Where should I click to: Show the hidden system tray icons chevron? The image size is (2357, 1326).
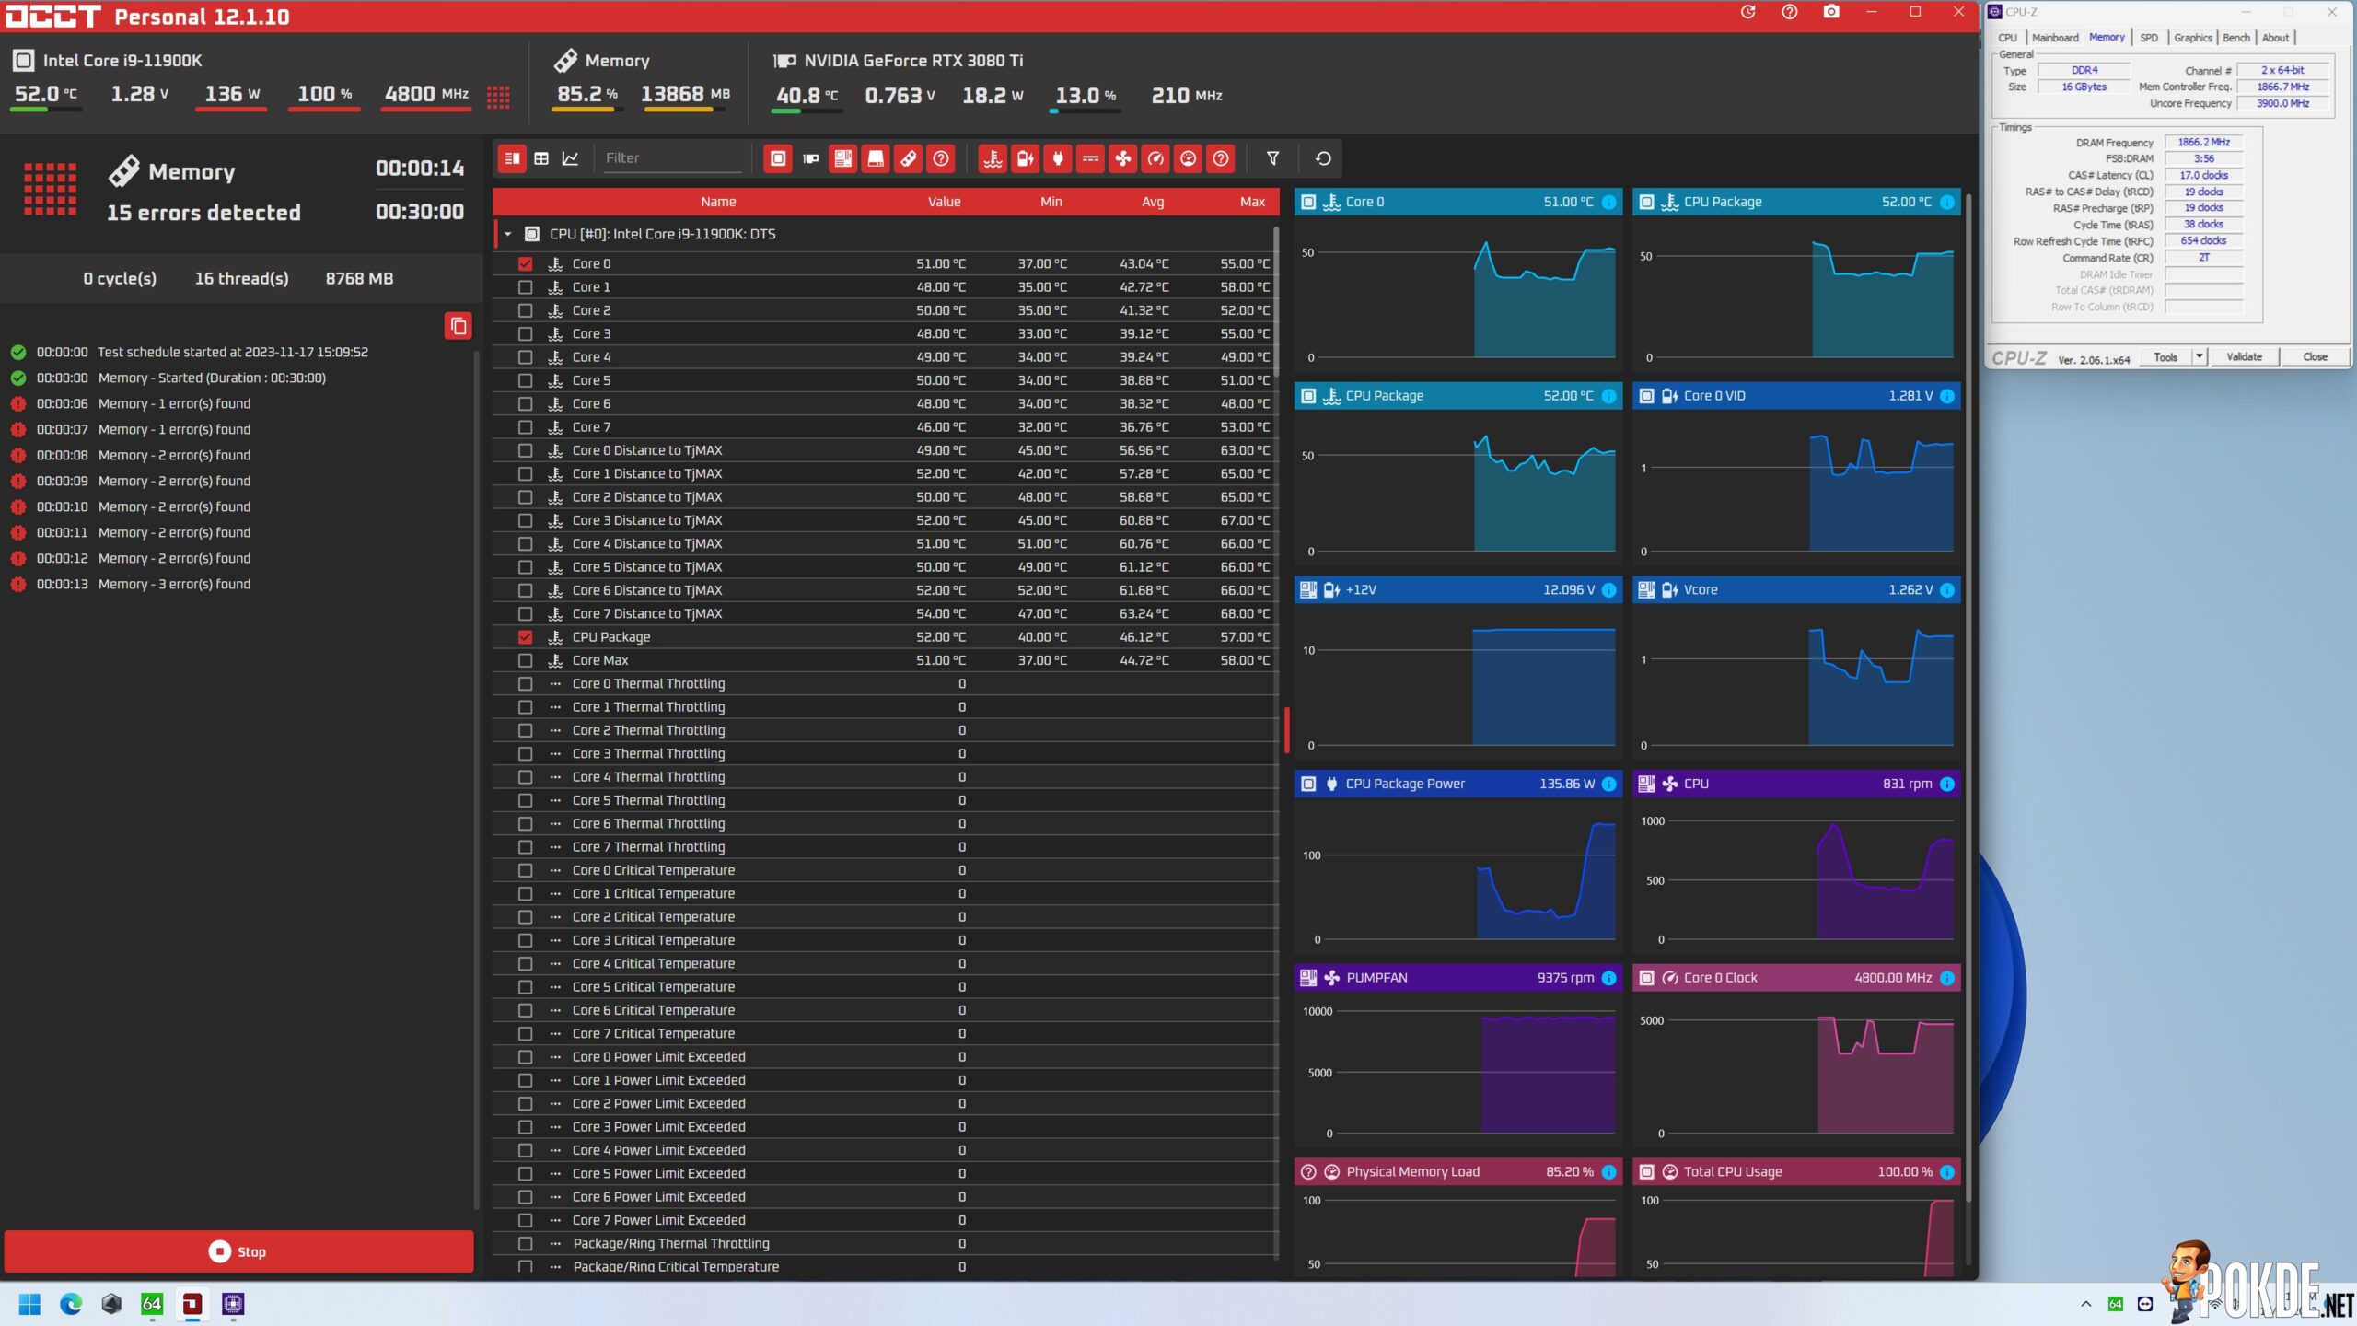click(2086, 1304)
